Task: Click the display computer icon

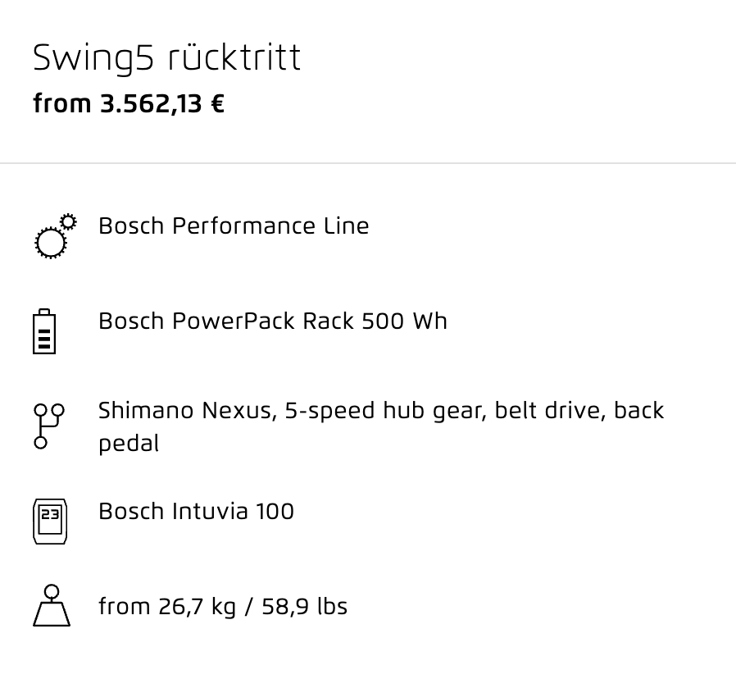Action: tap(50, 522)
